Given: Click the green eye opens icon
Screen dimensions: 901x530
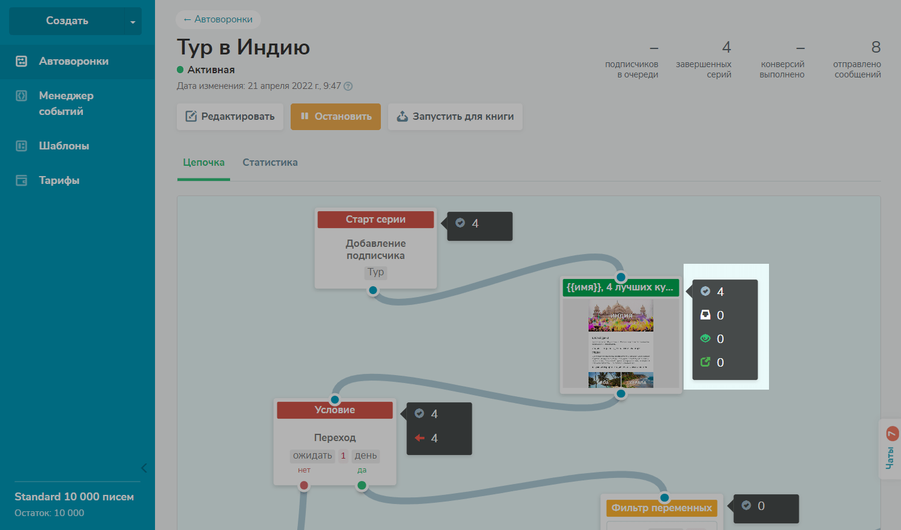Looking at the screenshot, I should pos(705,338).
